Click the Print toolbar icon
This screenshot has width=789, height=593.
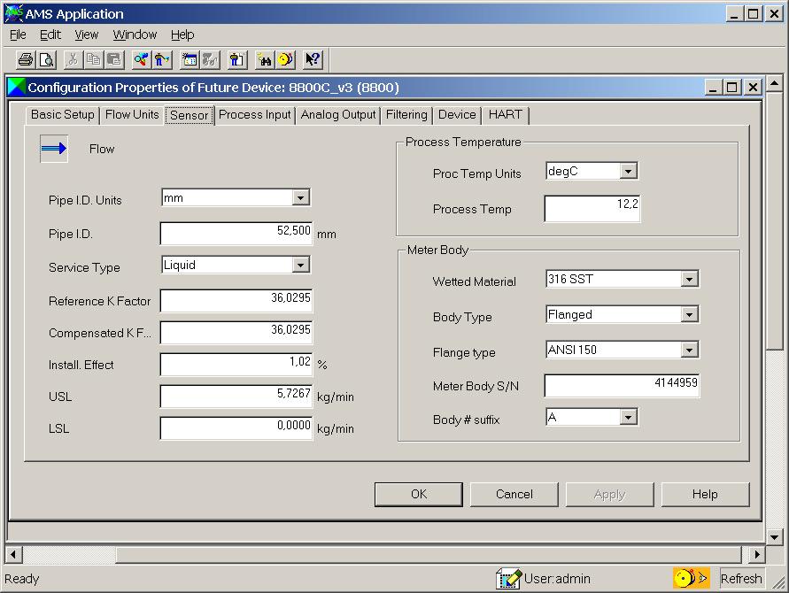[x=26, y=60]
